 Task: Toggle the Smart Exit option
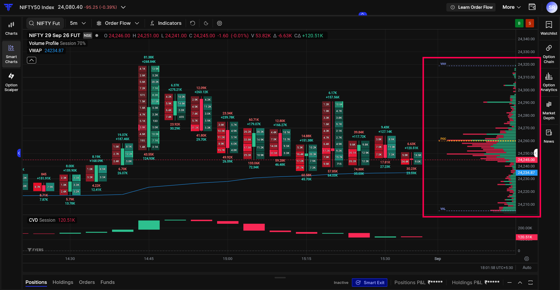tap(369, 282)
